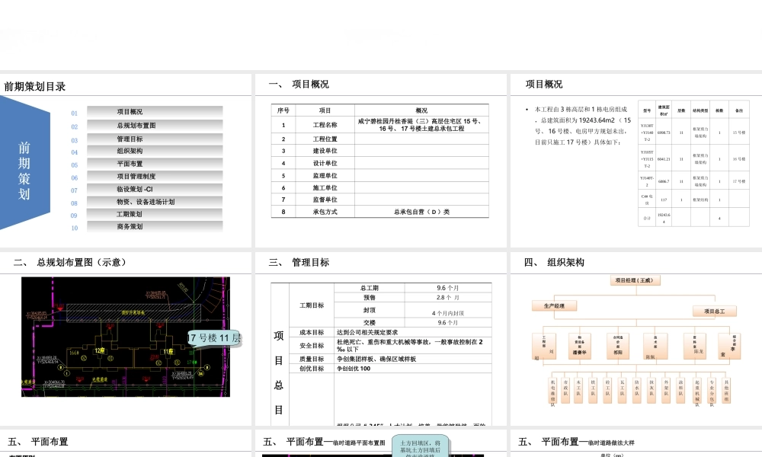762x457 pixels.
Task: Select the 生产经理 box
Action: [x=554, y=305]
